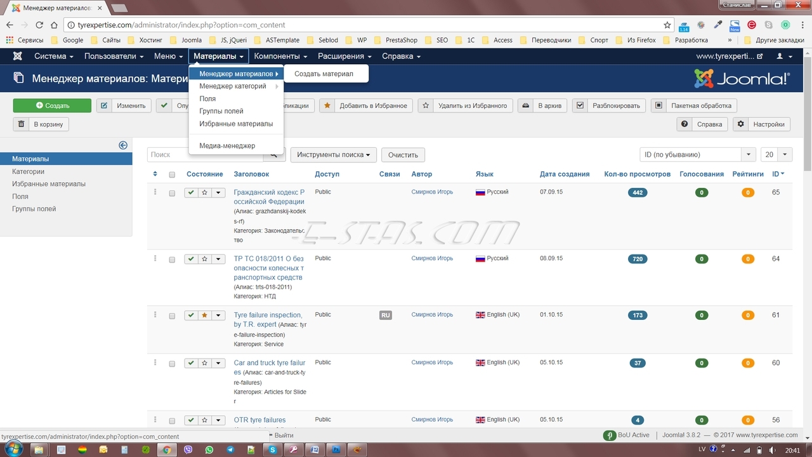Open actions dropdown for Car and truck row
Screen dimensions: 812x457
tap(218, 363)
